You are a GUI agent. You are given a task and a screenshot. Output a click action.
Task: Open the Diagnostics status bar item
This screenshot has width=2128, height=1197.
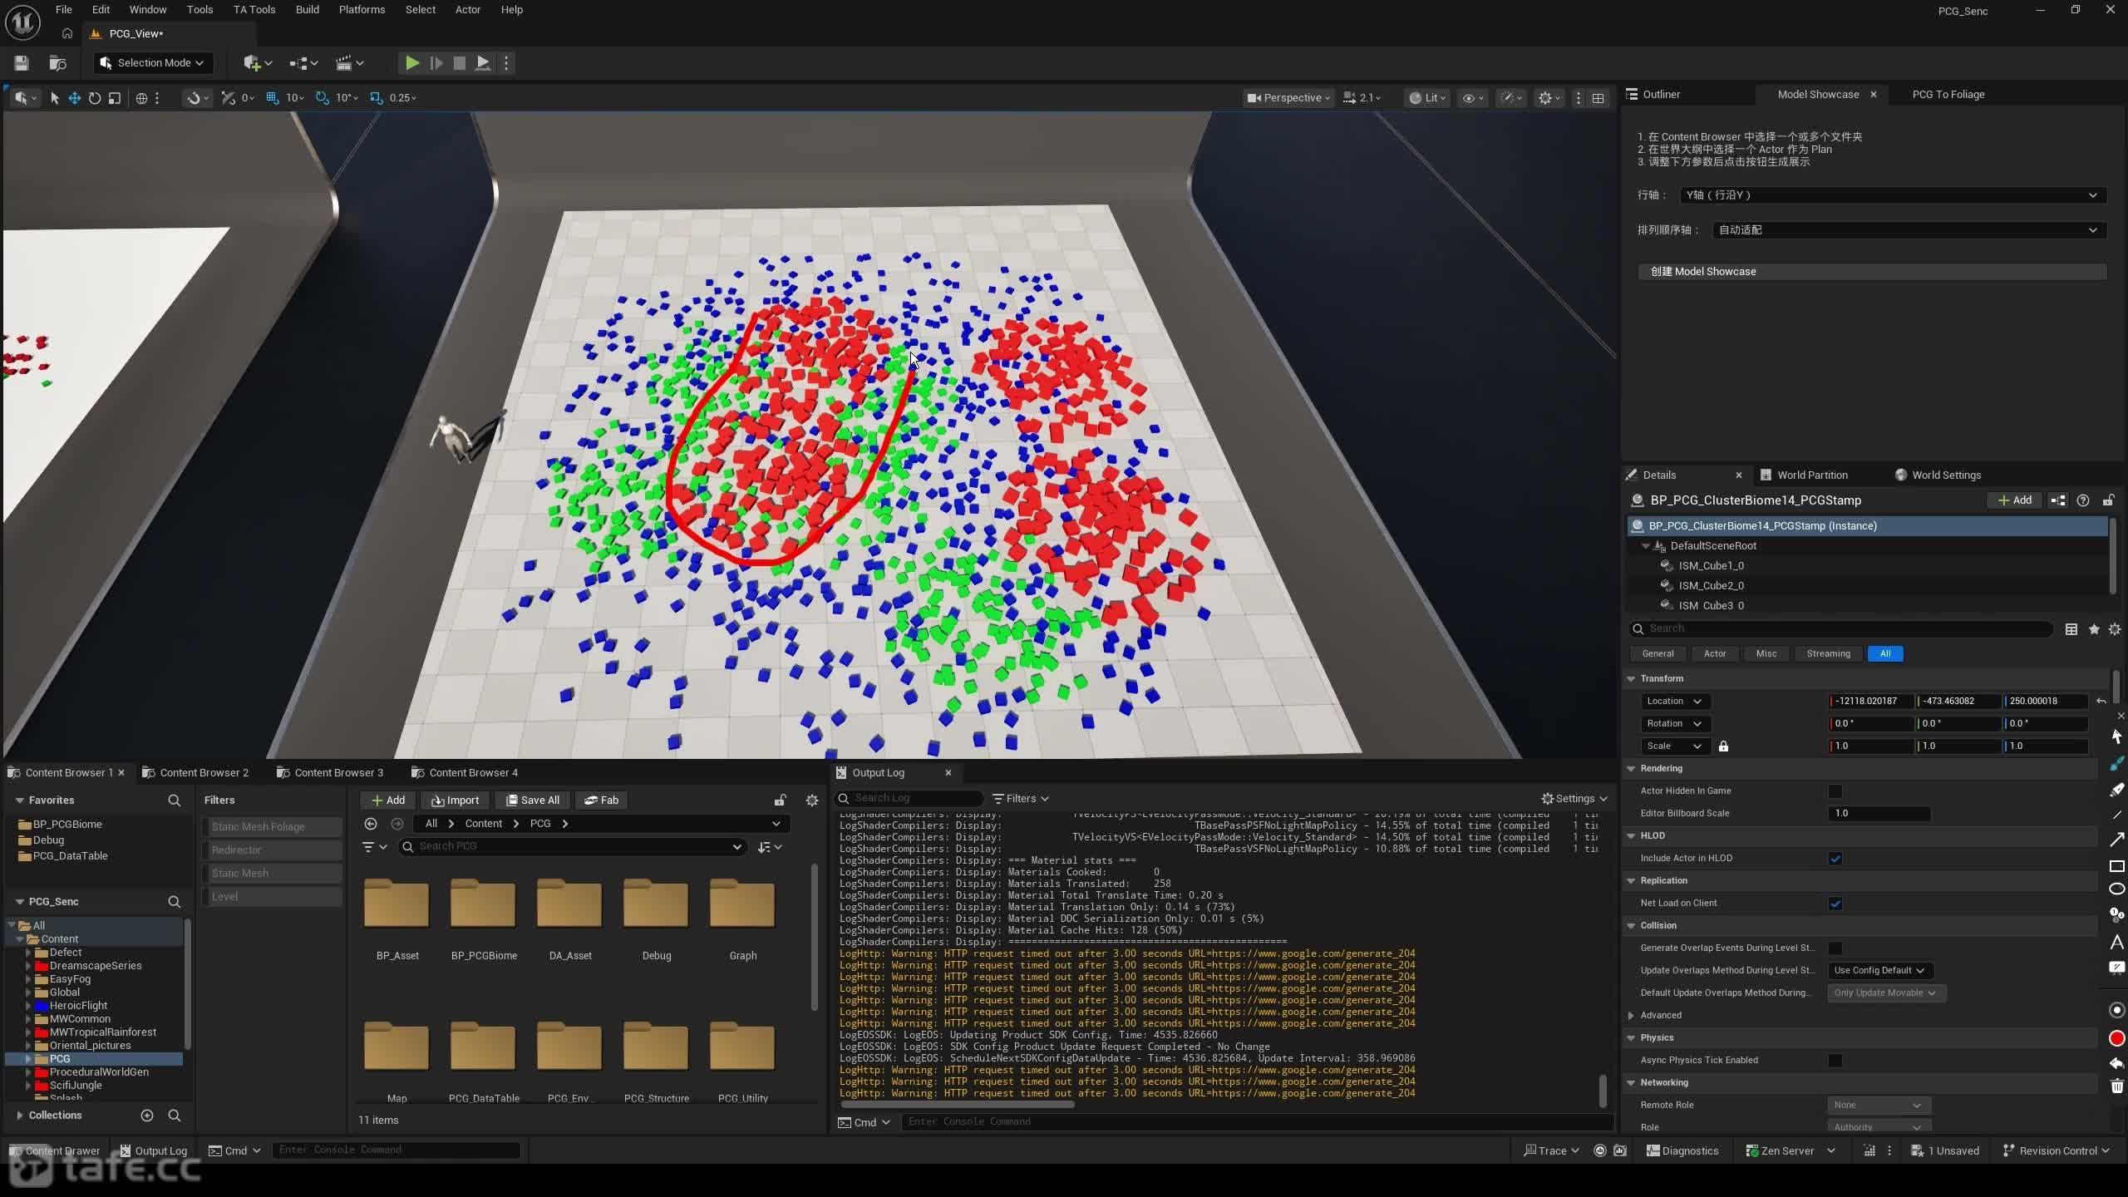coord(1682,1150)
